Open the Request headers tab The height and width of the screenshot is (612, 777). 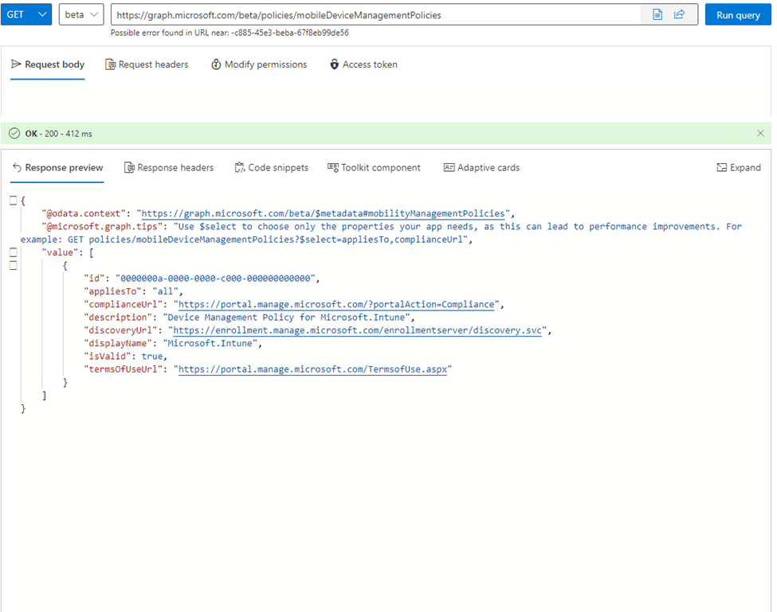tap(147, 64)
